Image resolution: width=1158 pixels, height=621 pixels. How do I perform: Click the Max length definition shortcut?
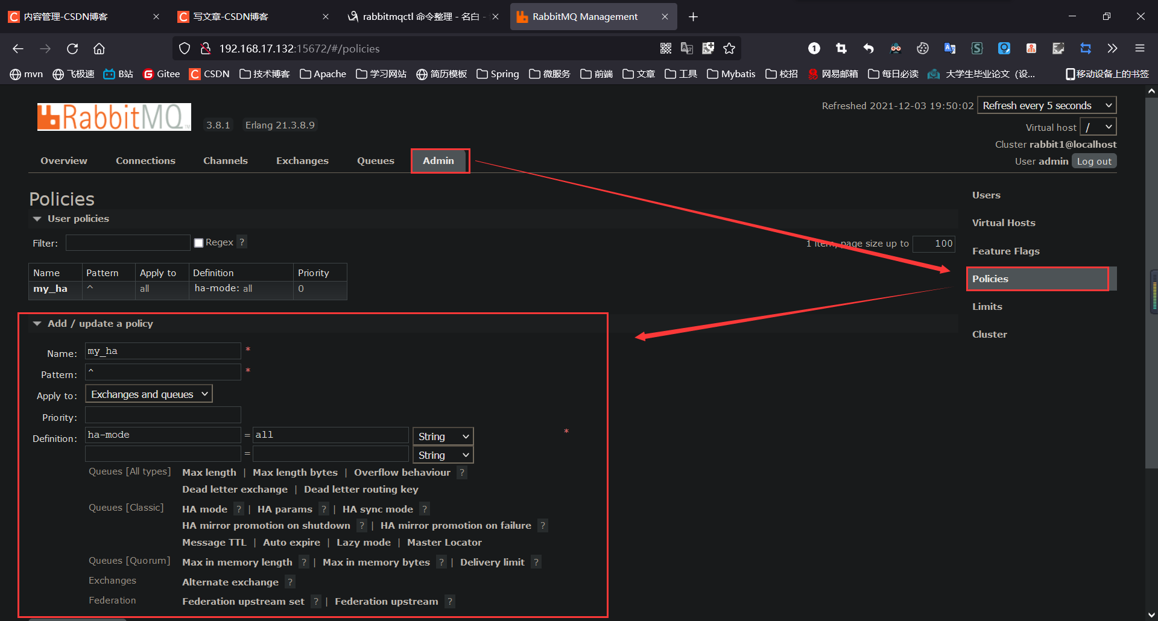pos(209,473)
